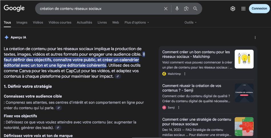
Task: Expand the Plus d'options dropdown
Action: click(137, 22)
